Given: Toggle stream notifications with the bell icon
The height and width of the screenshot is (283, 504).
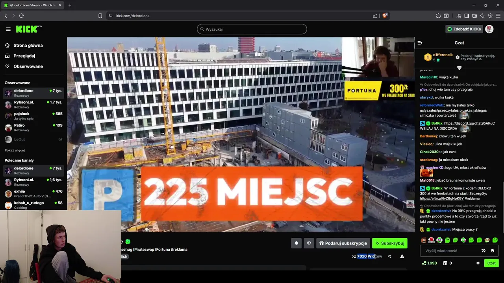Looking at the screenshot, I should point(296,243).
